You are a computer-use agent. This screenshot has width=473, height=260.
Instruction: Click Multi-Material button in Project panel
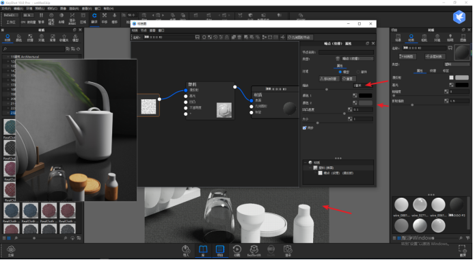coord(435,57)
